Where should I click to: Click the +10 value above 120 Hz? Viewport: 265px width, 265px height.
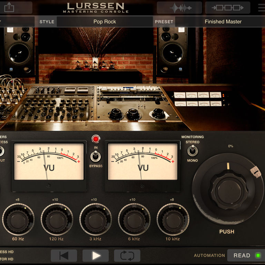(55, 199)
